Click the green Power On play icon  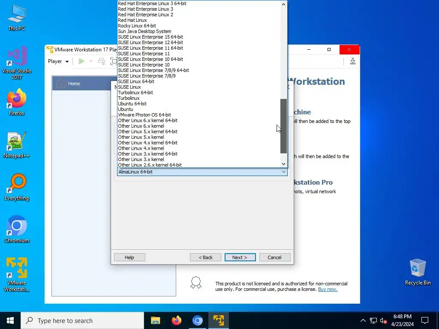tap(81, 61)
